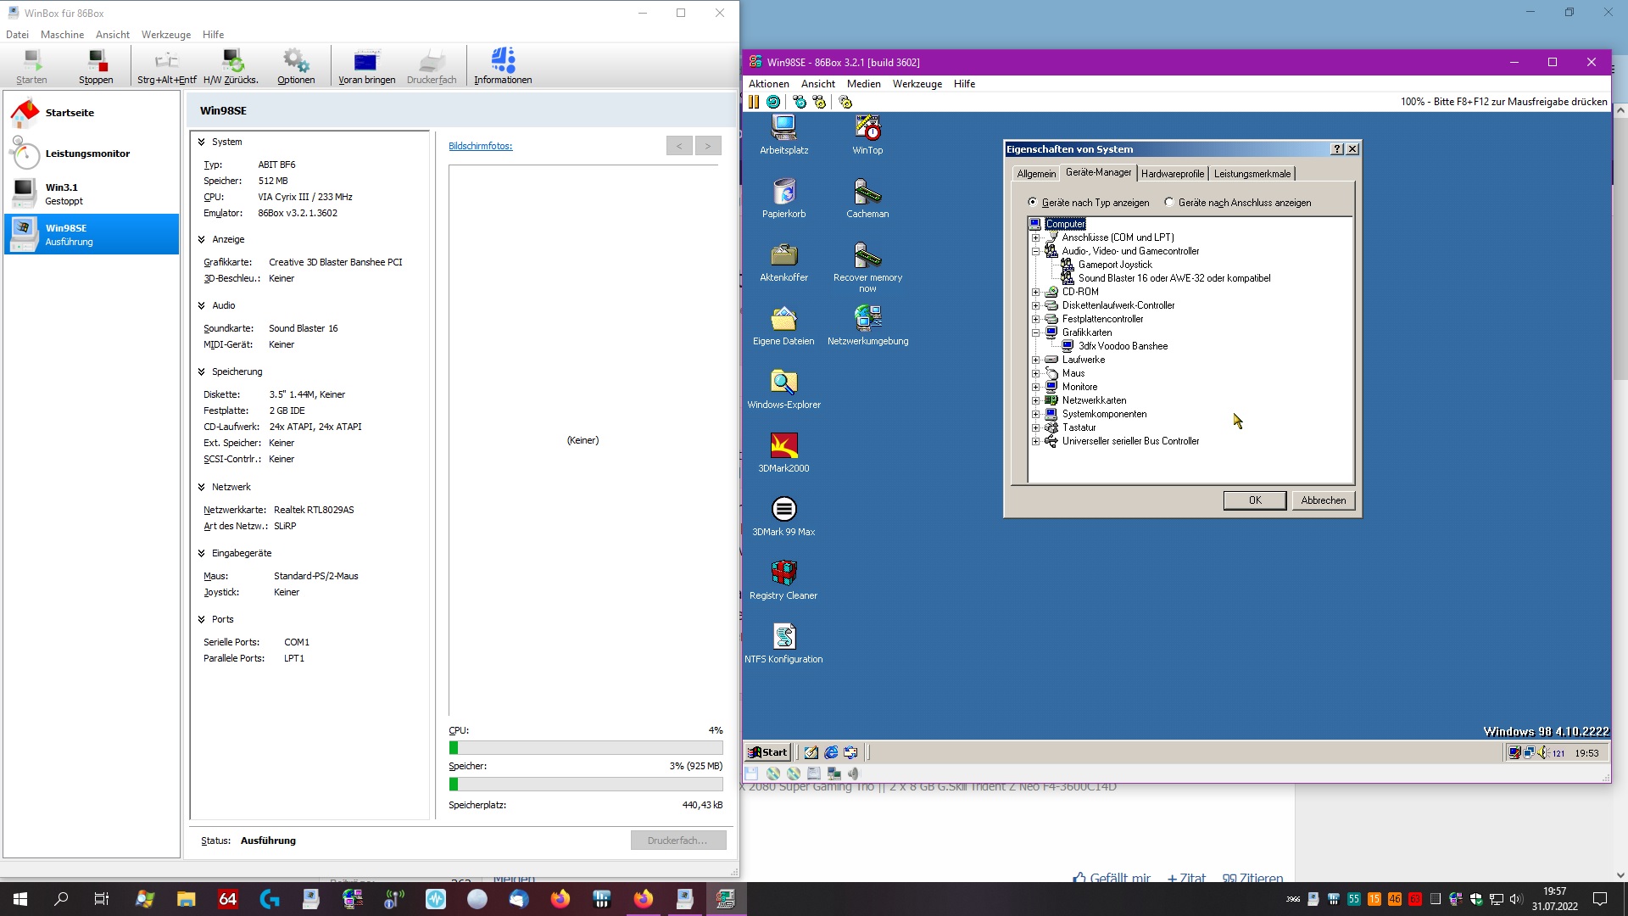
Task: Launch Internet Explorer from Win98 quick launch
Action: (831, 752)
